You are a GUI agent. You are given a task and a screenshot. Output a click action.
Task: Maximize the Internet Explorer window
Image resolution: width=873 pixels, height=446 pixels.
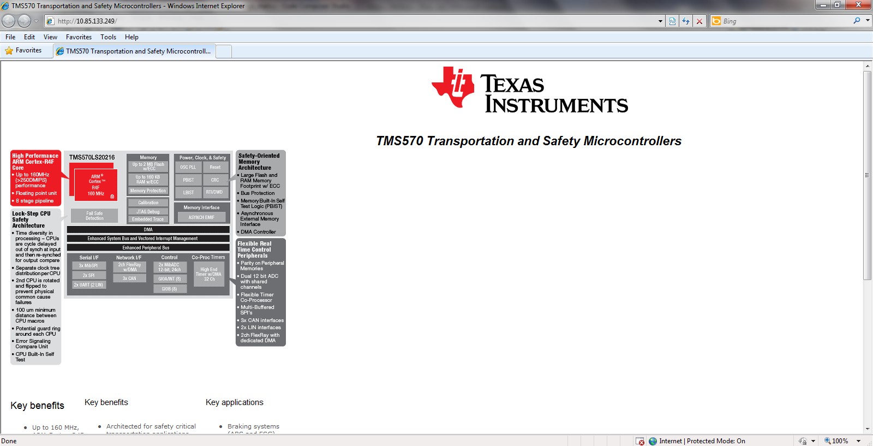click(x=837, y=5)
